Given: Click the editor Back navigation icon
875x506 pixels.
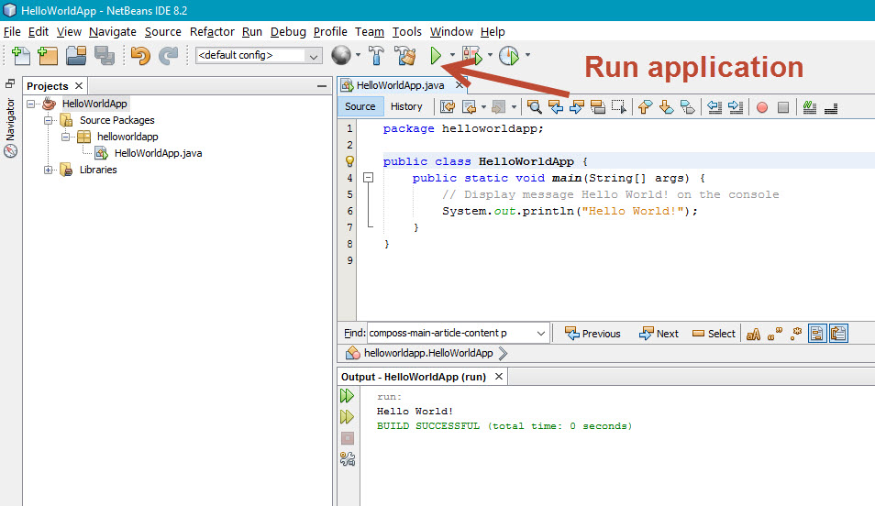Looking at the screenshot, I should pos(470,107).
